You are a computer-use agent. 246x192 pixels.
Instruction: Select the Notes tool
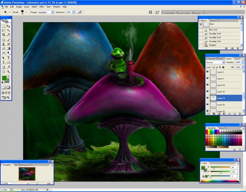coord(3,67)
